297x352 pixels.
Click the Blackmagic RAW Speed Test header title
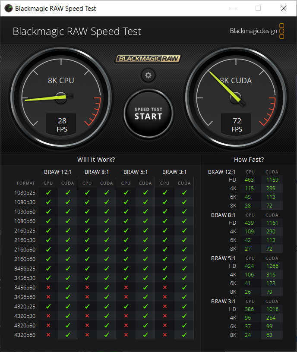[x=77, y=31]
